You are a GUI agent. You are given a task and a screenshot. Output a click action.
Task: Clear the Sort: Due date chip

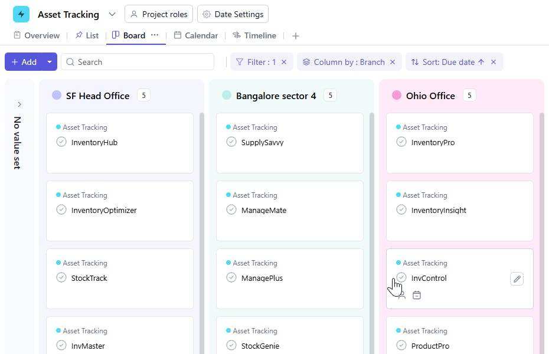click(x=494, y=62)
